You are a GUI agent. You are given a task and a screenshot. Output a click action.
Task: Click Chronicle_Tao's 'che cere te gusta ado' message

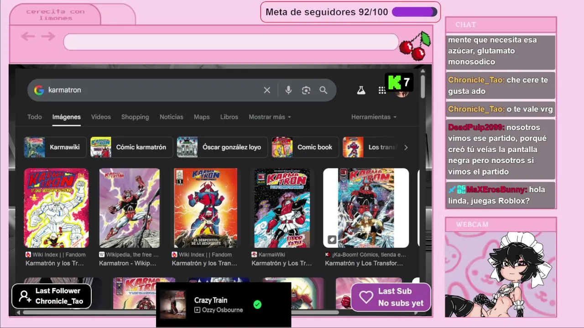pos(500,86)
